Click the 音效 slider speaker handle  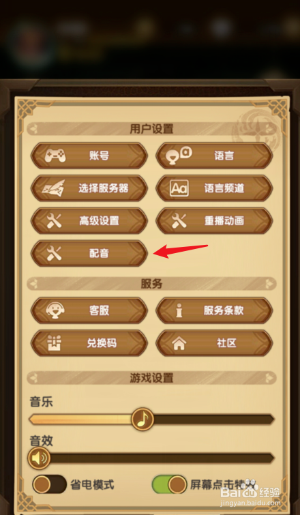[39, 458]
